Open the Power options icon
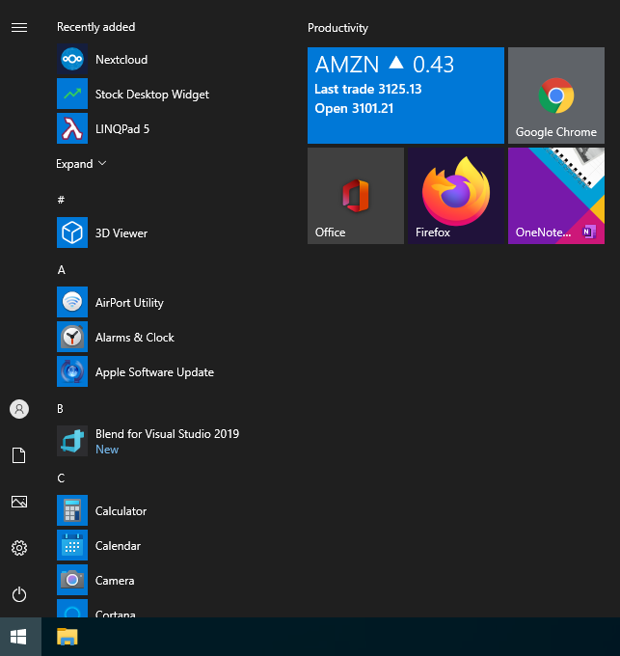Viewport: 620px width, 656px height. point(19,594)
